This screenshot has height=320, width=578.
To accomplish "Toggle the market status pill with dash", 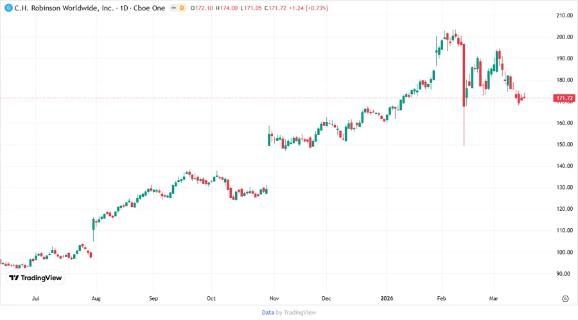I will point(173,8).
